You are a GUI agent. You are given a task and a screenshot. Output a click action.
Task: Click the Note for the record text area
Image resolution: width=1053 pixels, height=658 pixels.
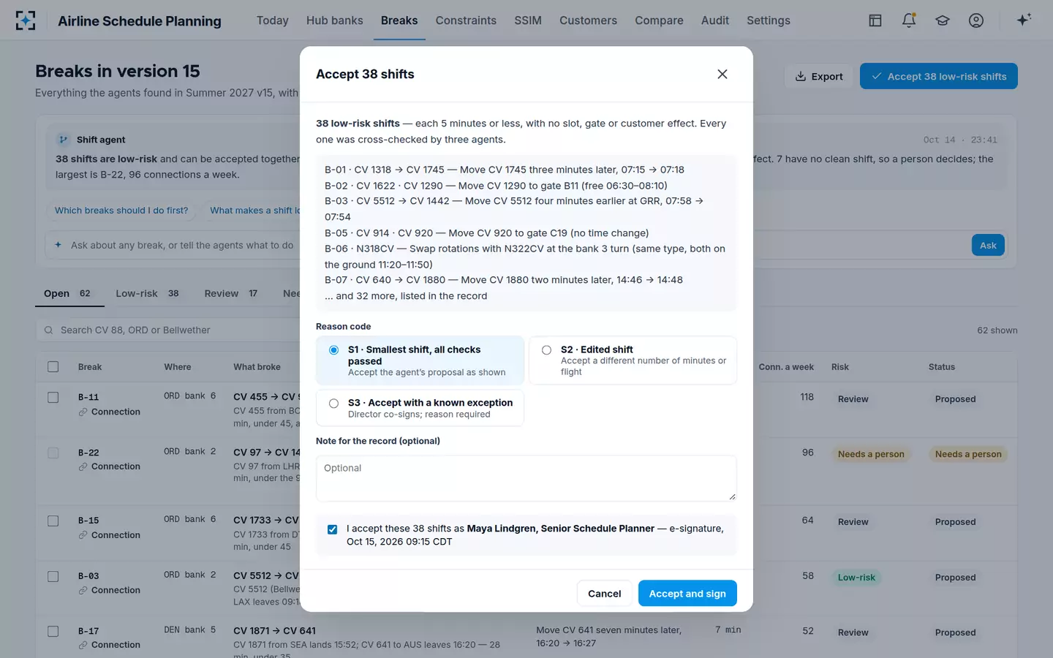[x=526, y=479]
